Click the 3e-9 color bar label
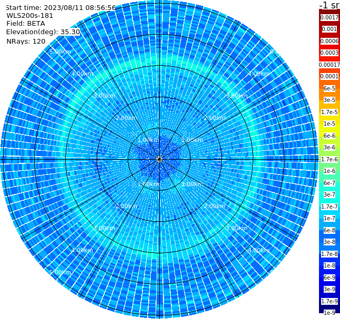Screen dimensions: 340x319 click(329, 289)
